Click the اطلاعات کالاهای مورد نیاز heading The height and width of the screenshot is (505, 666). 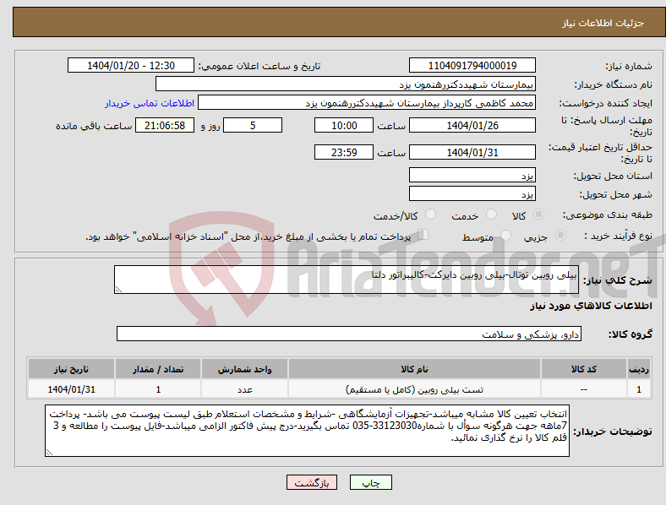[591, 306]
